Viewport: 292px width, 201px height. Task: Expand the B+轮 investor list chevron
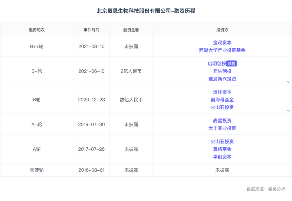(288, 82)
